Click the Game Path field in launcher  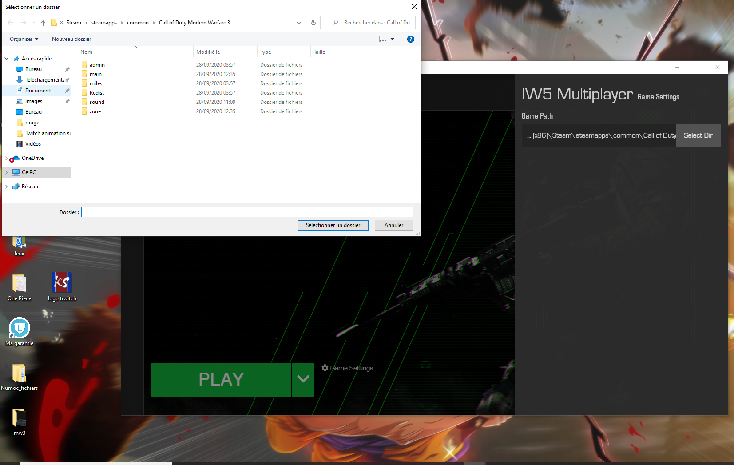[599, 135]
